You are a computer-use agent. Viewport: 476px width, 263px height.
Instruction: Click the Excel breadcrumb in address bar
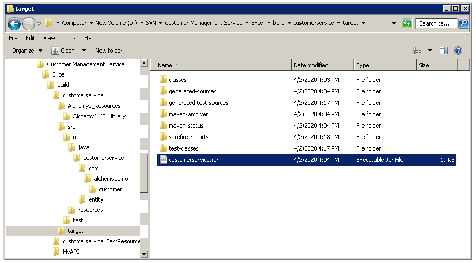[258, 23]
